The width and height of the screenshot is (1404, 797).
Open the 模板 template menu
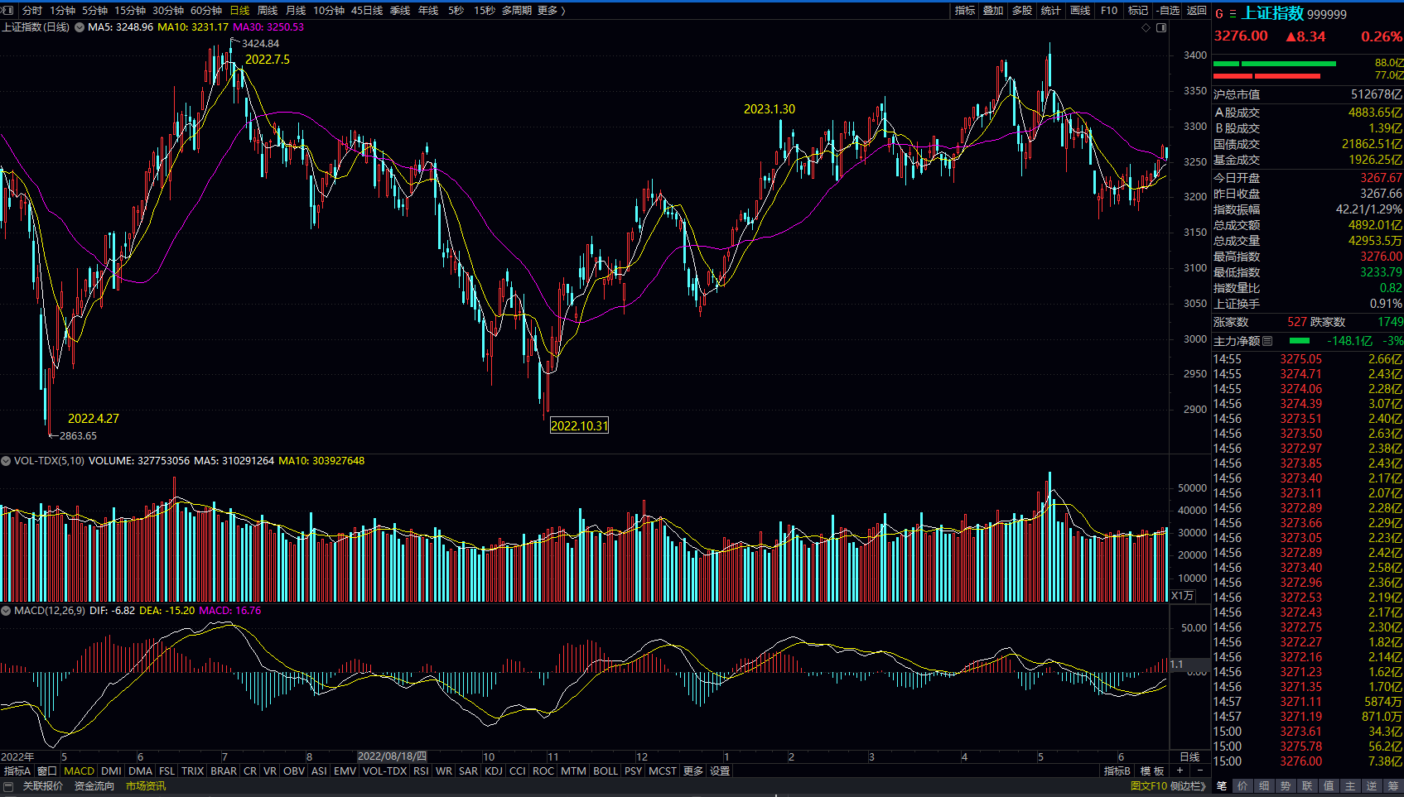(1152, 771)
